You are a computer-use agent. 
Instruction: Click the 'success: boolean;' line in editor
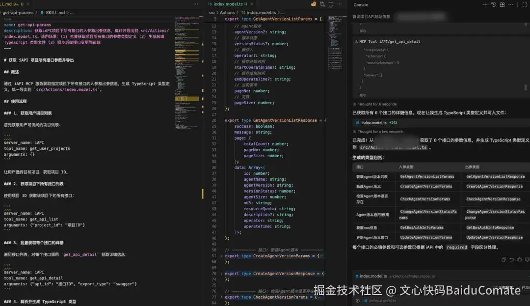tap(254, 126)
